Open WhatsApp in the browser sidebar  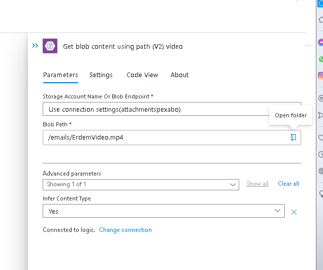click(321, 59)
